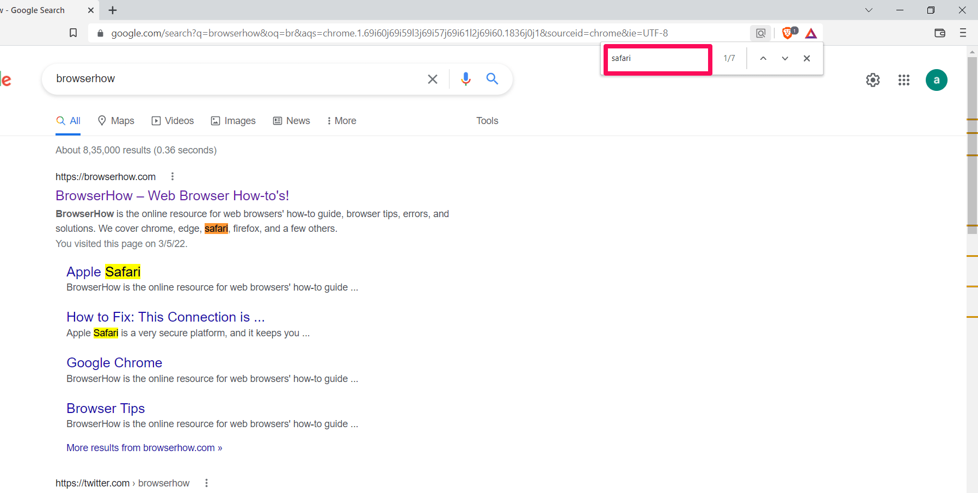The width and height of the screenshot is (978, 493).
Task: Click the search-in-page icon in the address bar
Action: [x=760, y=33]
